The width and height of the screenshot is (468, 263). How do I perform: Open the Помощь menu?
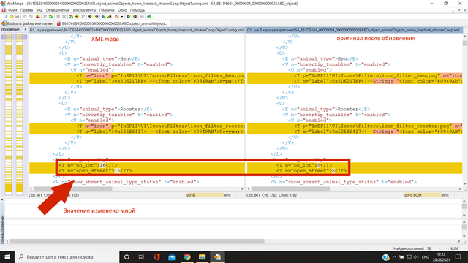(x=137, y=10)
